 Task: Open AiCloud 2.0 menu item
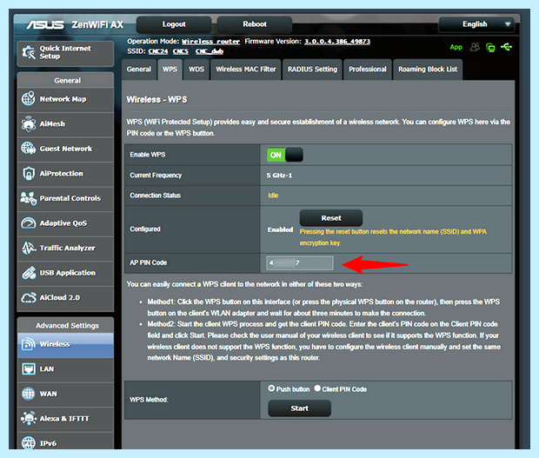click(65, 298)
